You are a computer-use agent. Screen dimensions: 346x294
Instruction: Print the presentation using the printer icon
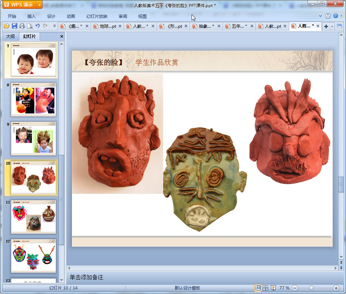(x=22, y=26)
